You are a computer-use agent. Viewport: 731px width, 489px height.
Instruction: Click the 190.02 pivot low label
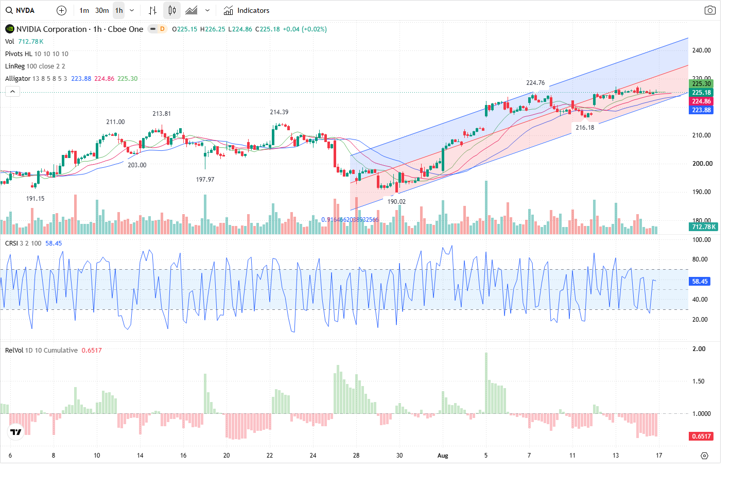pos(396,202)
